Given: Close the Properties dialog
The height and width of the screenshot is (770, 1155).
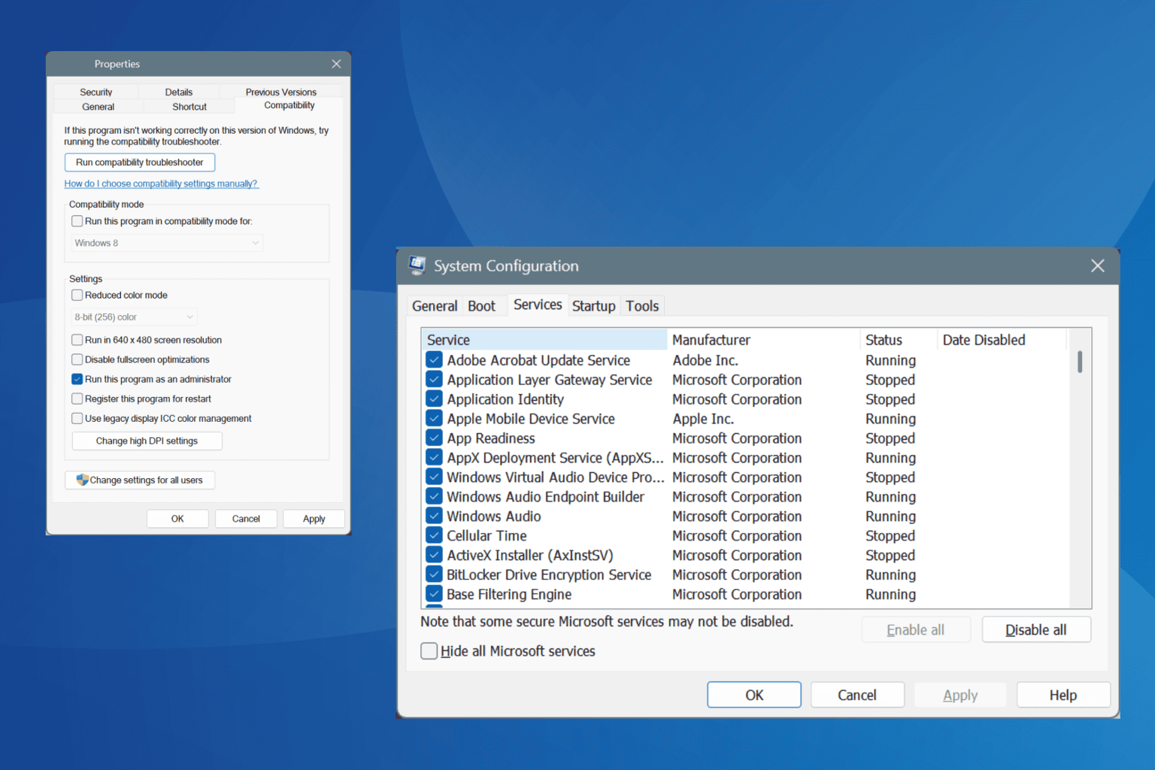Looking at the screenshot, I should [336, 64].
